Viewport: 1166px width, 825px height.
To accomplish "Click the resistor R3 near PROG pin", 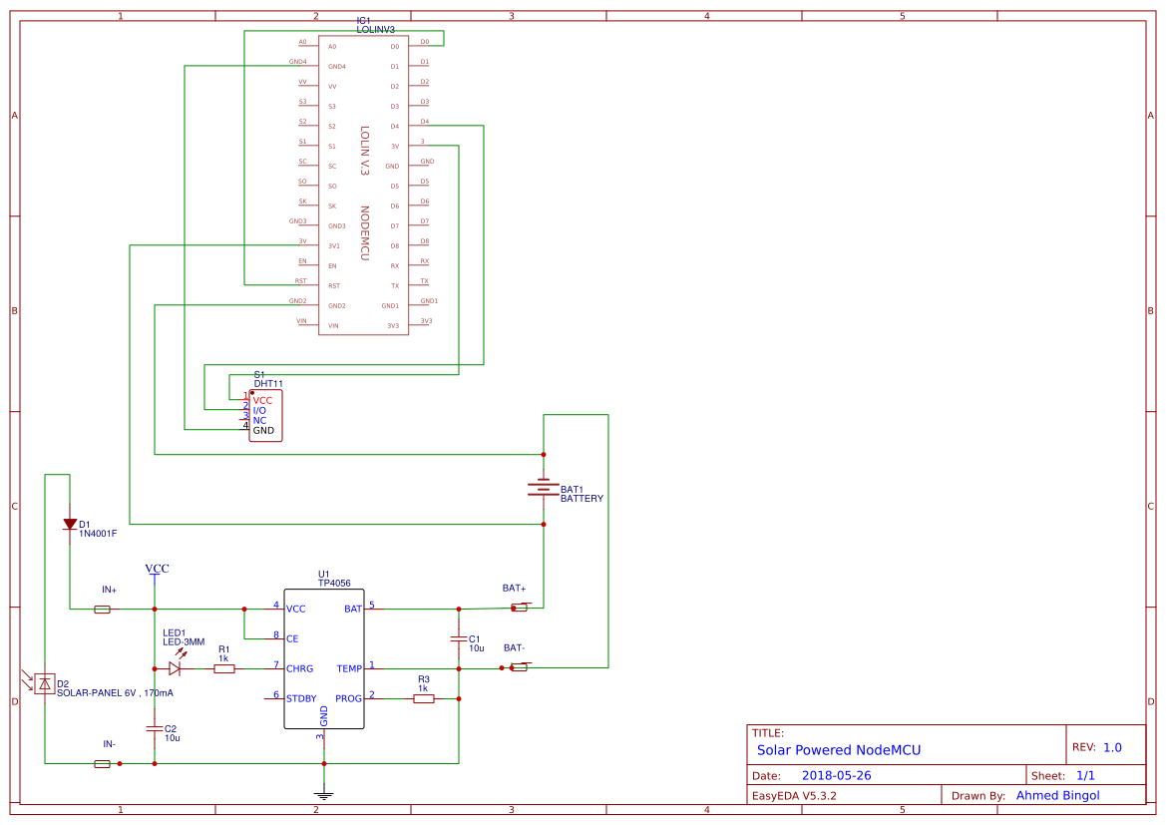I will [x=424, y=699].
